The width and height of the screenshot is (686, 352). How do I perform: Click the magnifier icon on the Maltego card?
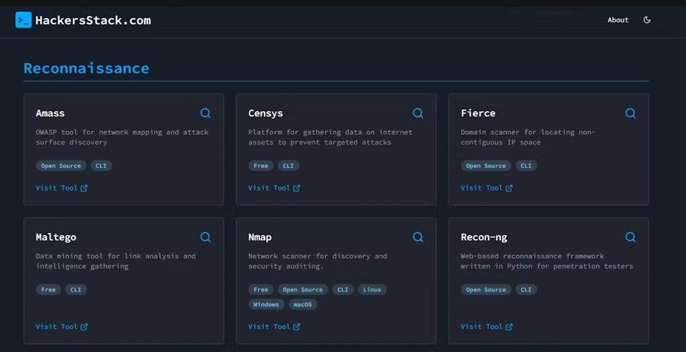(x=206, y=237)
